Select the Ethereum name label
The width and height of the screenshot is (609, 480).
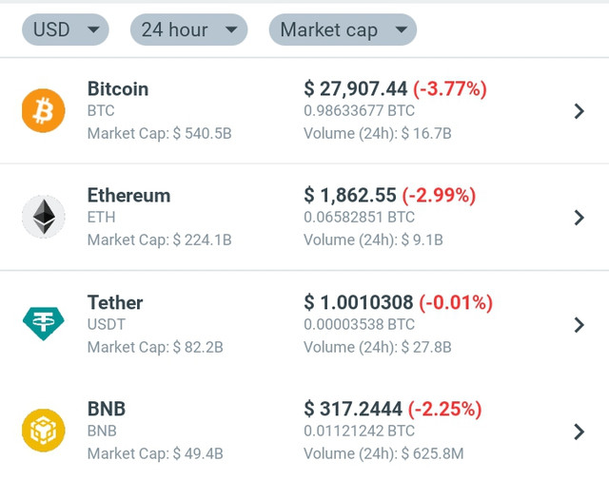129,195
